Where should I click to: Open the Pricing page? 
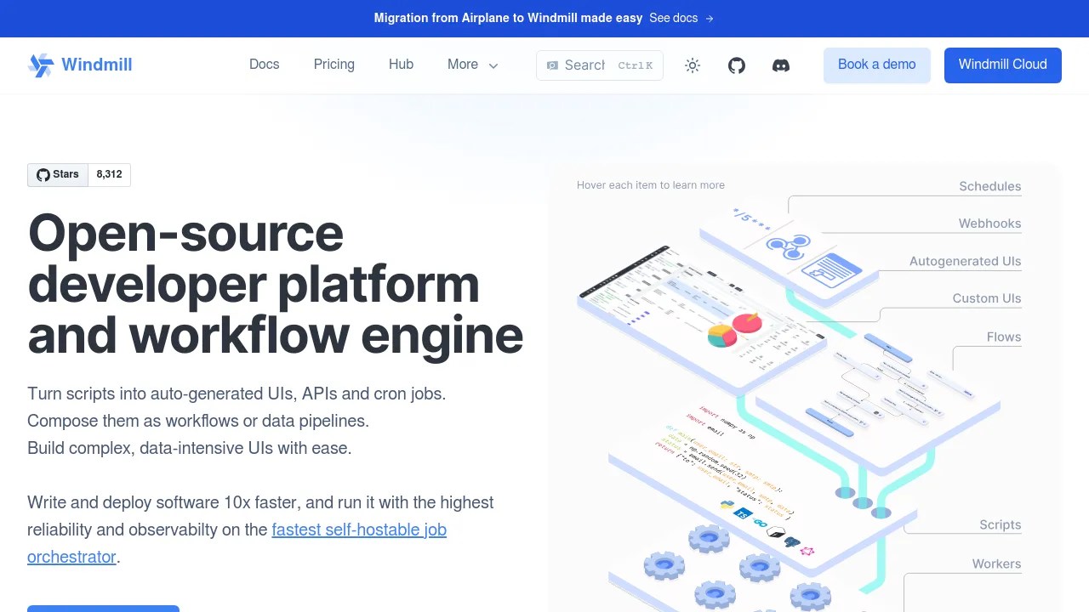(x=334, y=65)
